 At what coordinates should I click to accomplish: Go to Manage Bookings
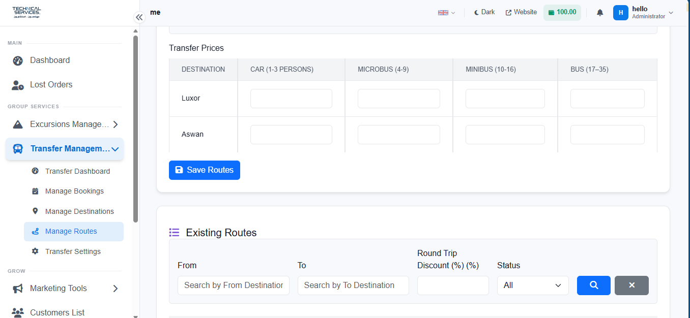[x=74, y=191]
